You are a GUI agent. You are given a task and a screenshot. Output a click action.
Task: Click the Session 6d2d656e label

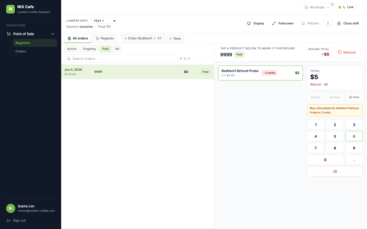[x=80, y=27]
